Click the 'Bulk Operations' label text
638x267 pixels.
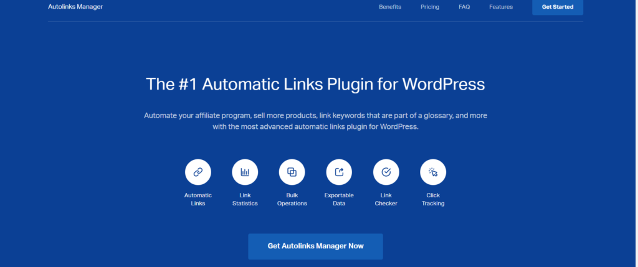pyautogui.click(x=292, y=199)
